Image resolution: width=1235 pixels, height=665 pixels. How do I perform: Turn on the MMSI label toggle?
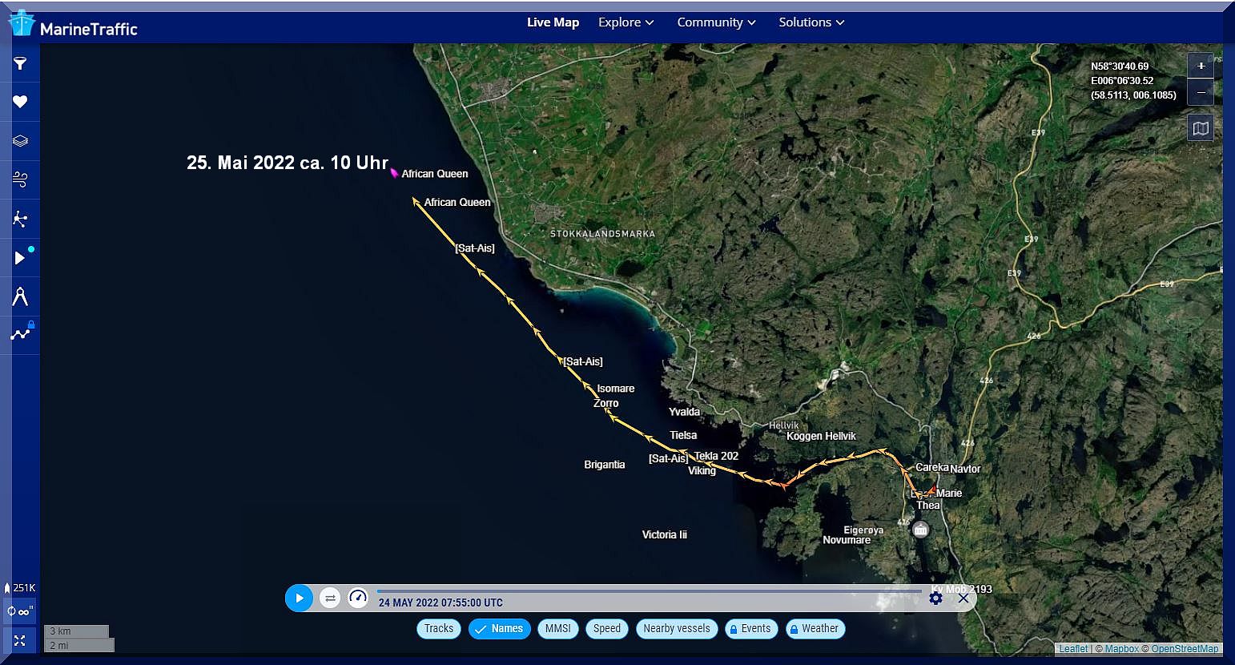557,629
